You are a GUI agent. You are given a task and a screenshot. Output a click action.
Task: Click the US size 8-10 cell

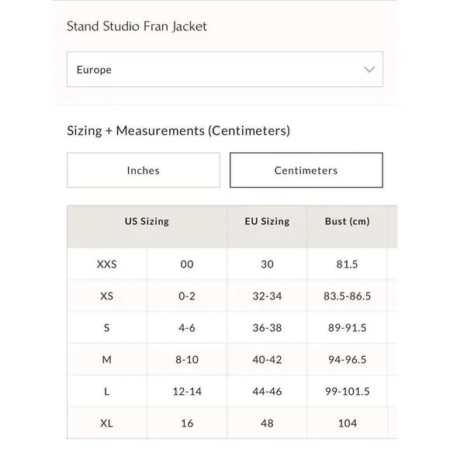(x=187, y=359)
